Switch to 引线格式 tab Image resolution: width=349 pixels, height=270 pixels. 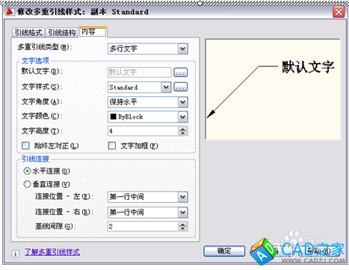[28, 32]
